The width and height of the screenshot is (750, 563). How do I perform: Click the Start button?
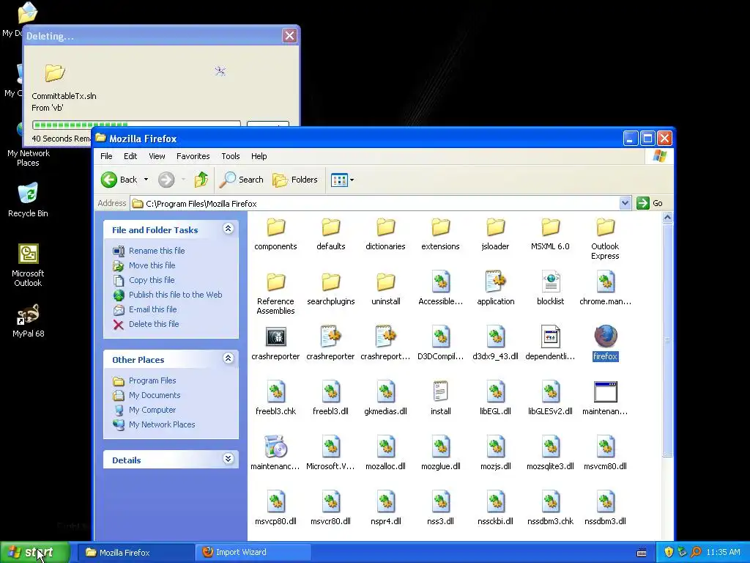[34, 552]
